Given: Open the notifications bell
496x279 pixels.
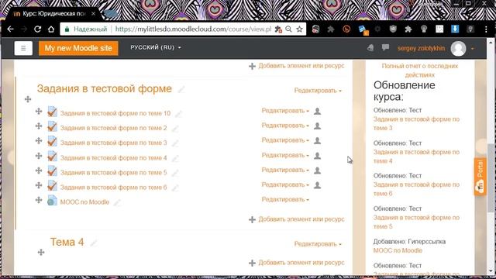Looking at the screenshot, I should (370, 48).
